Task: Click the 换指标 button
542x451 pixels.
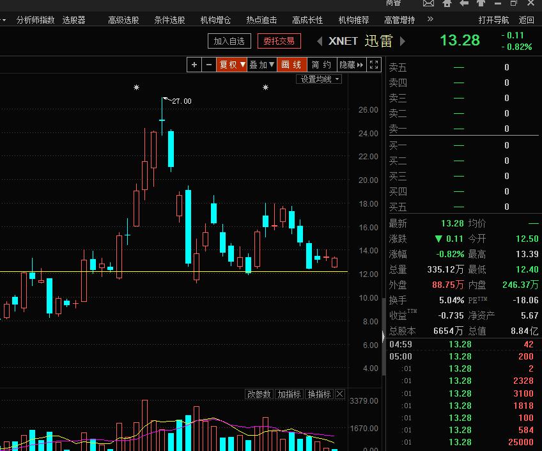Action: coord(319,394)
